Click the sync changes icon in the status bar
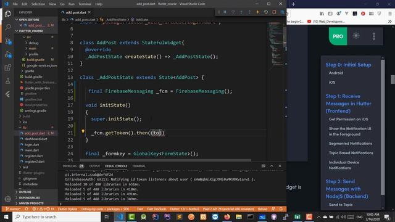Image resolution: width=395 pixels, height=222 pixels. point(27,209)
